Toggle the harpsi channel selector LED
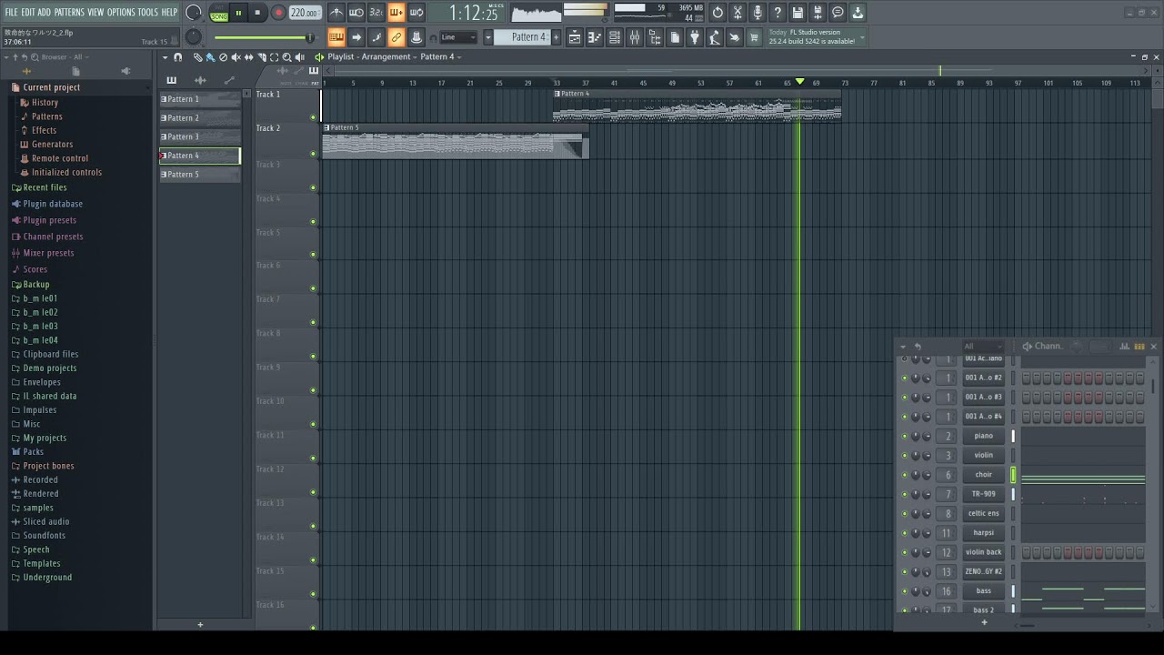 [x=1013, y=533]
